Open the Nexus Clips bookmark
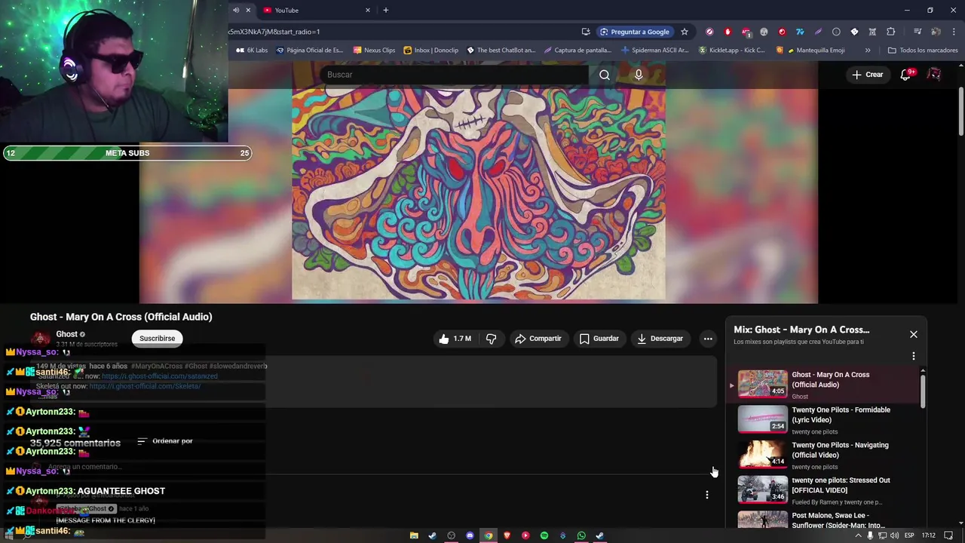This screenshot has width=965, height=543. pyautogui.click(x=373, y=51)
